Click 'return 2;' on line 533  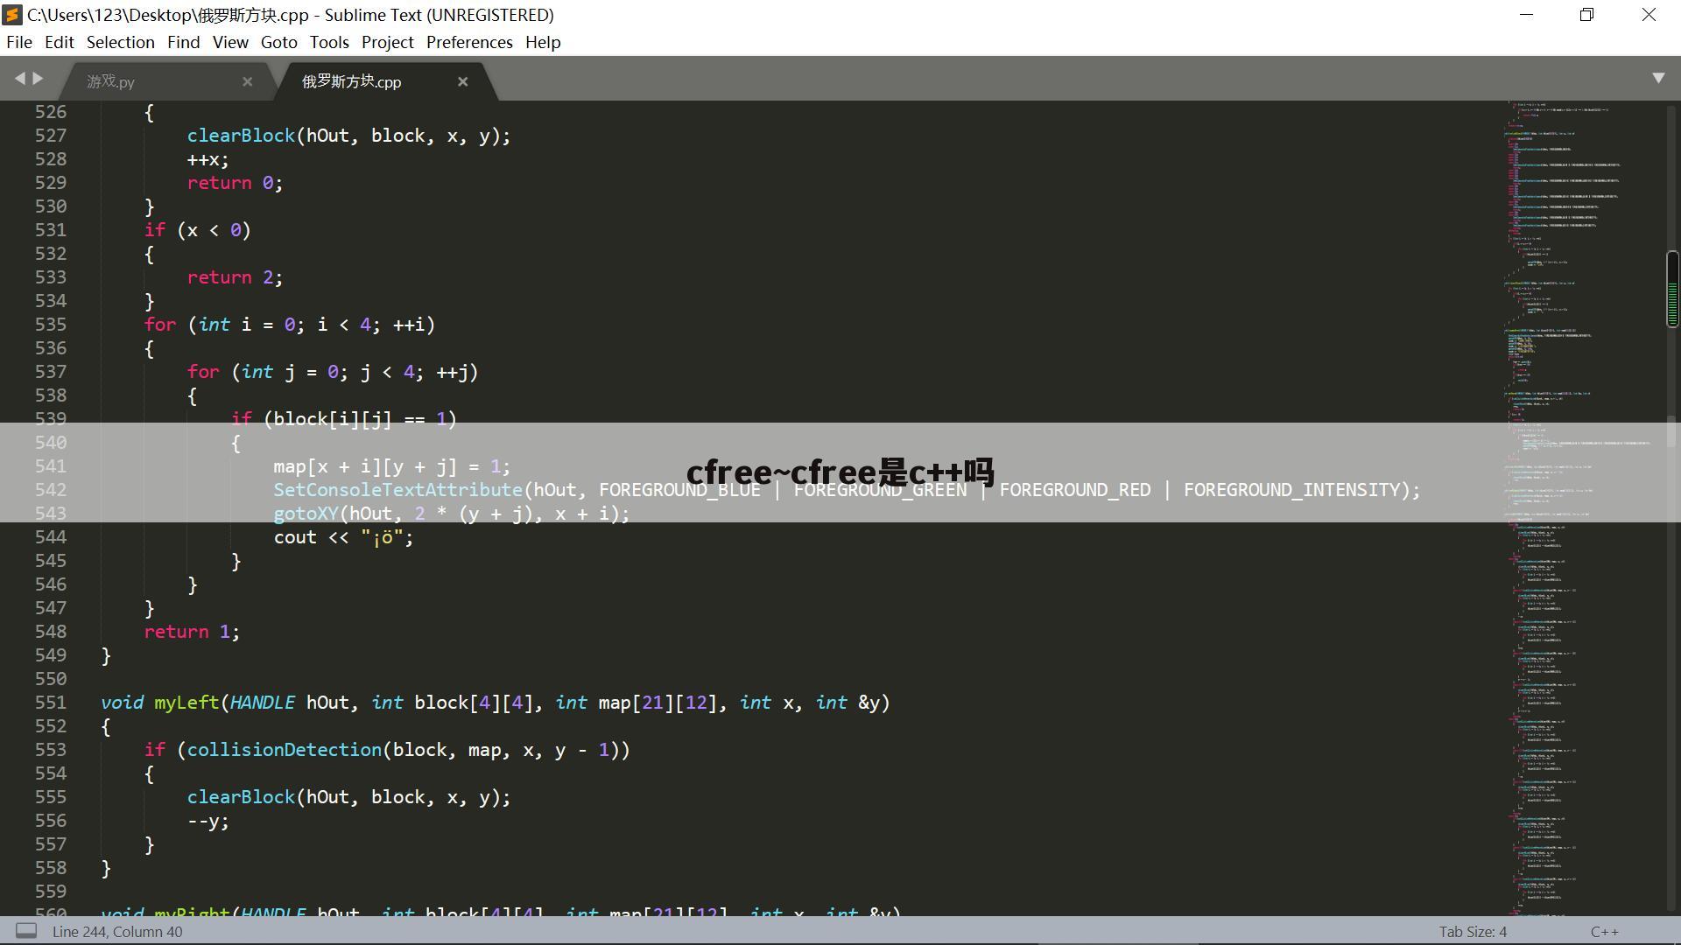coord(235,277)
